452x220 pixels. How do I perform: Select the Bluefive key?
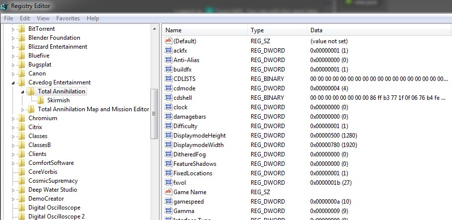coord(39,56)
